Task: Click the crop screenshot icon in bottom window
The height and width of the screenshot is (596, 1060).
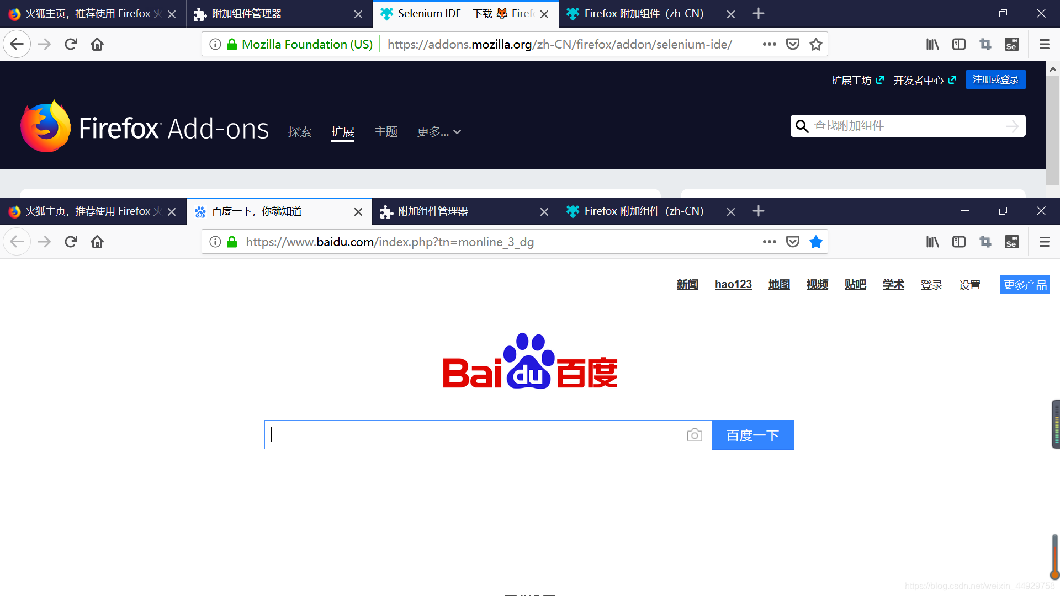Action: 985,242
